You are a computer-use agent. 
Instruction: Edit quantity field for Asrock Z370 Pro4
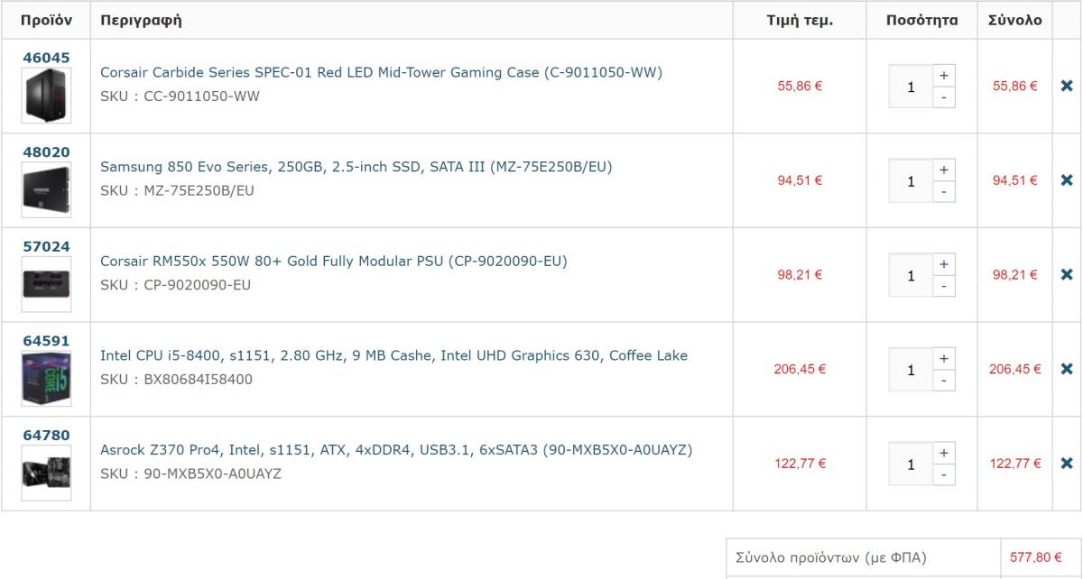coord(912,464)
